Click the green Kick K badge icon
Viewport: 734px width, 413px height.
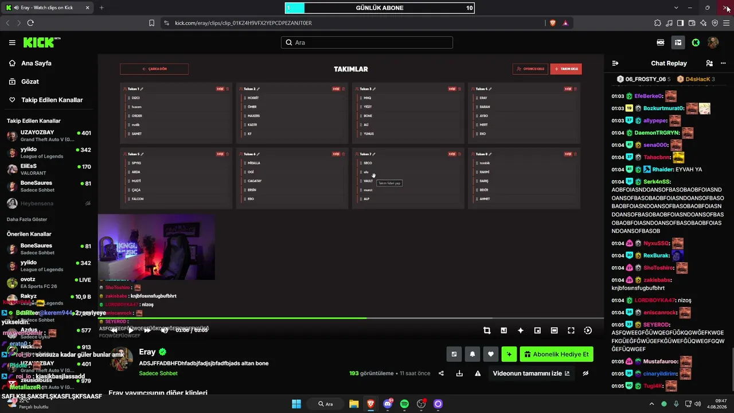click(696, 42)
